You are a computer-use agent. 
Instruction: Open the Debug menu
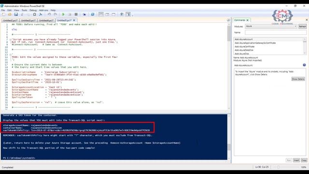(33, 10)
